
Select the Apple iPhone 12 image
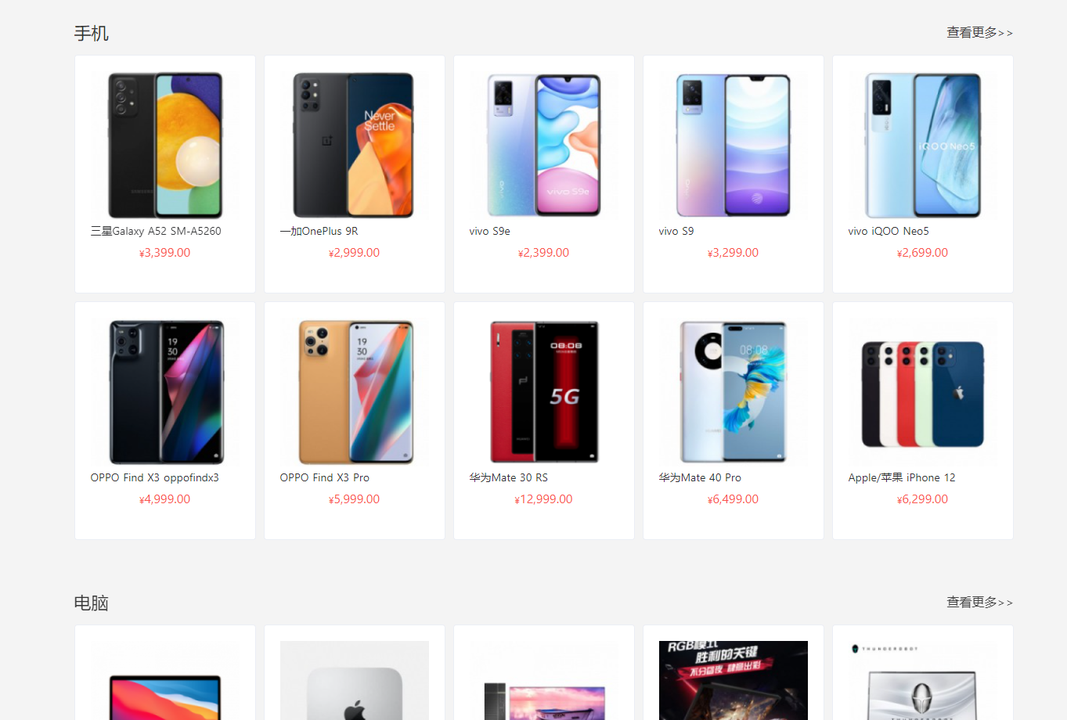(923, 392)
